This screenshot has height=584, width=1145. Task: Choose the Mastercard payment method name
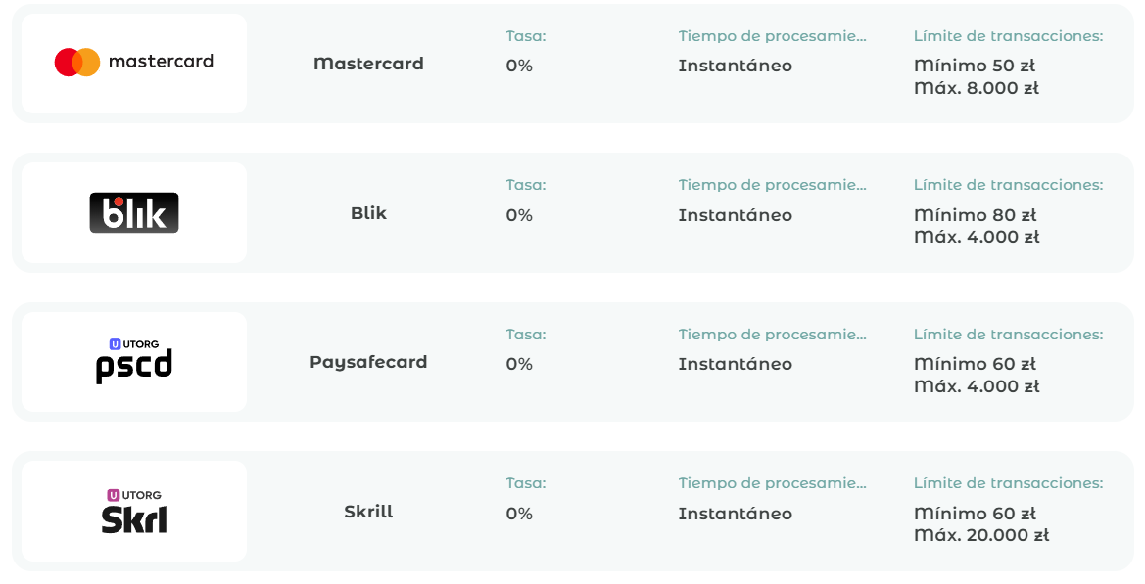point(368,64)
